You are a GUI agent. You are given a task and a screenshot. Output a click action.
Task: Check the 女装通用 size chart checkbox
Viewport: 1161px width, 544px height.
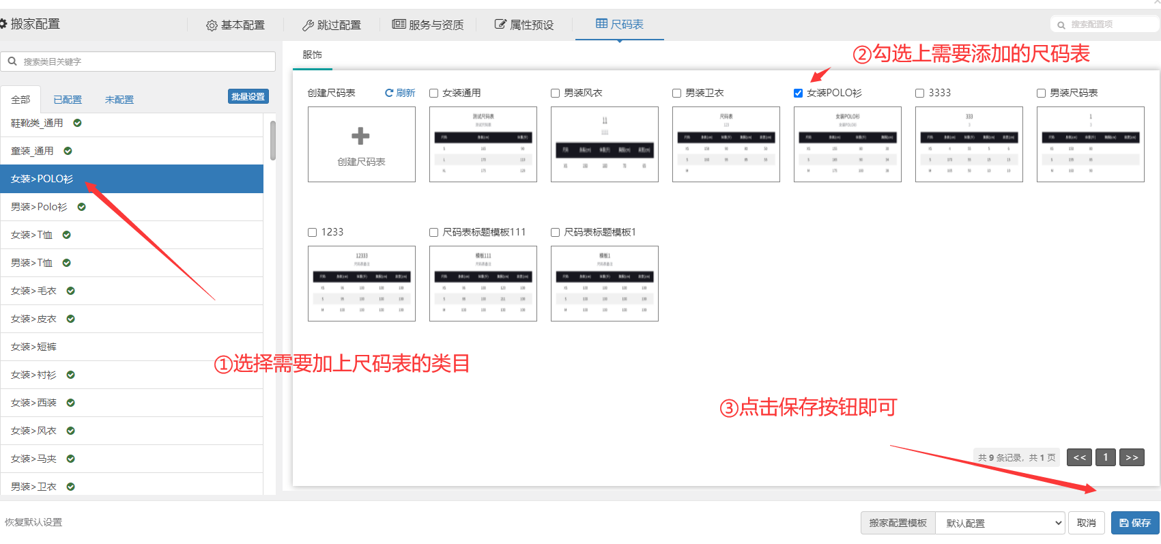433,94
